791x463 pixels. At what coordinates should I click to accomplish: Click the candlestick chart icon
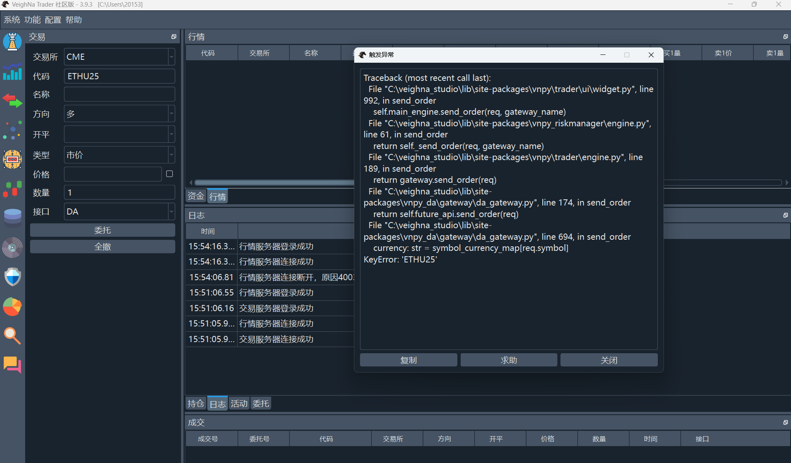[12, 189]
